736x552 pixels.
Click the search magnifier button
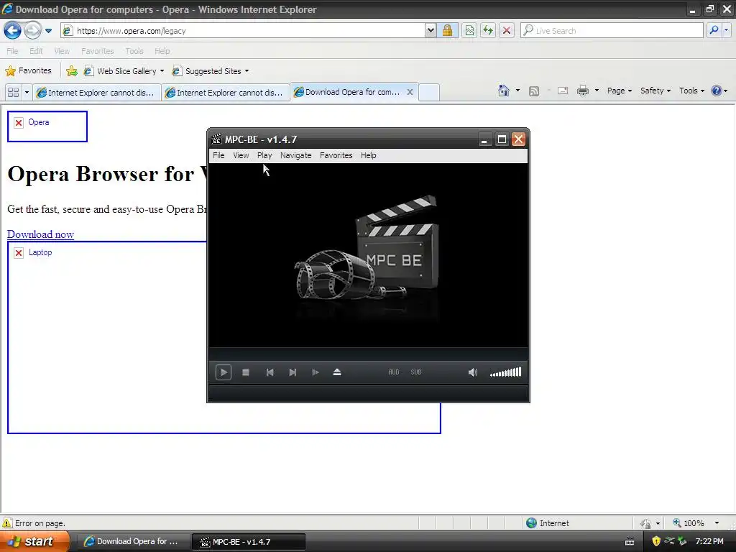[x=714, y=31]
